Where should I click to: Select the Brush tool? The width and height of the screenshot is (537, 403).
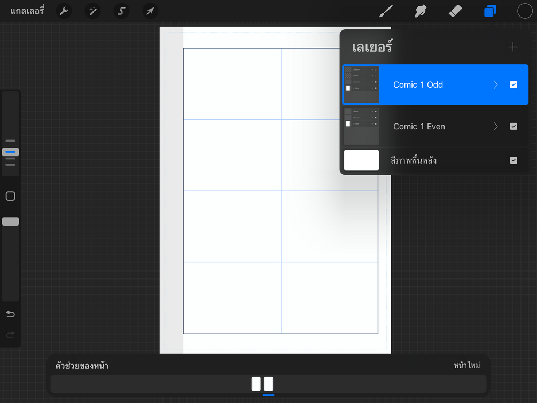tap(386, 11)
